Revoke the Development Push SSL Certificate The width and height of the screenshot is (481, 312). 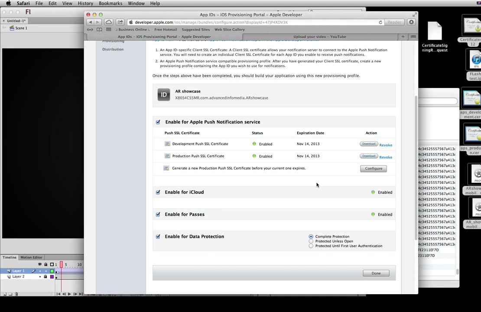pyautogui.click(x=386, y=145)
